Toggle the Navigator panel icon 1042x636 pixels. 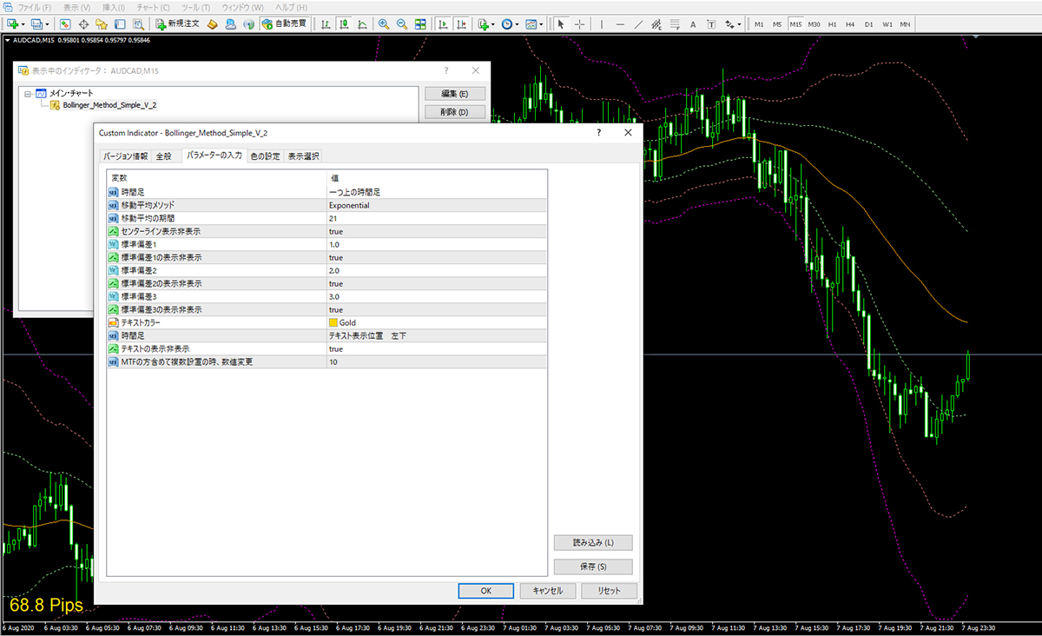click(101, 23)
